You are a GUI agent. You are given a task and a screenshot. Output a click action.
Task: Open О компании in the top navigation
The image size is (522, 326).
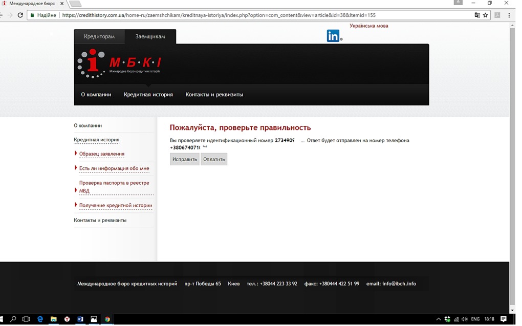click(x=96, y=95)
